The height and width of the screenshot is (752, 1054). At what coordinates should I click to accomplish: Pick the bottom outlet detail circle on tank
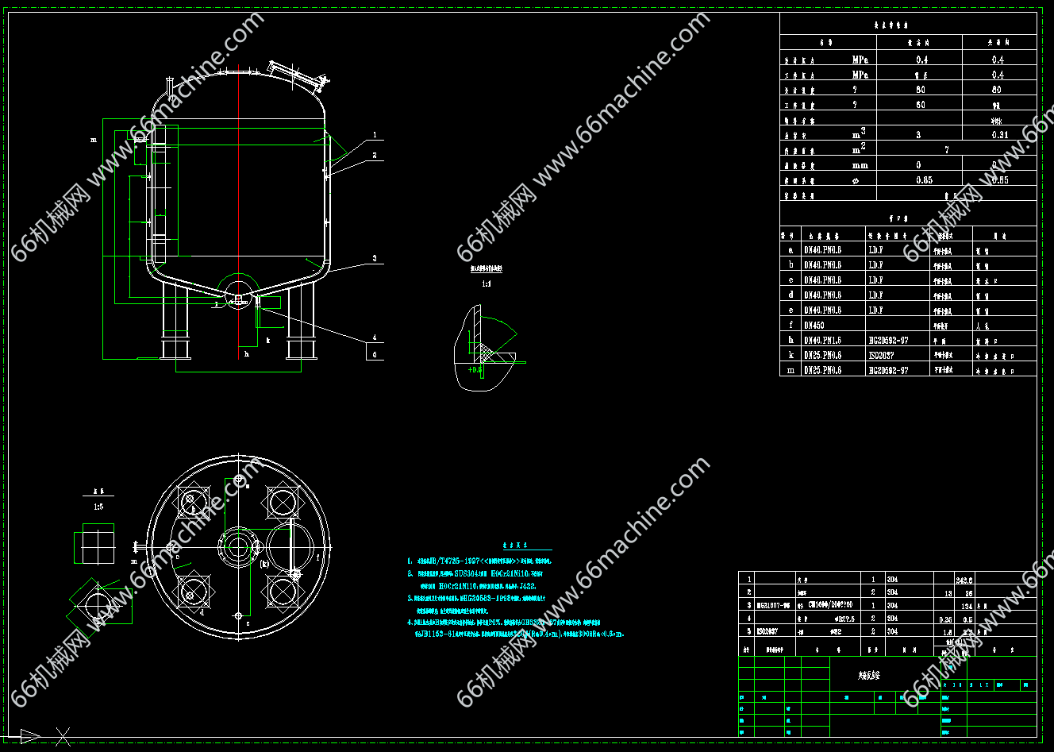pos(238,291)
